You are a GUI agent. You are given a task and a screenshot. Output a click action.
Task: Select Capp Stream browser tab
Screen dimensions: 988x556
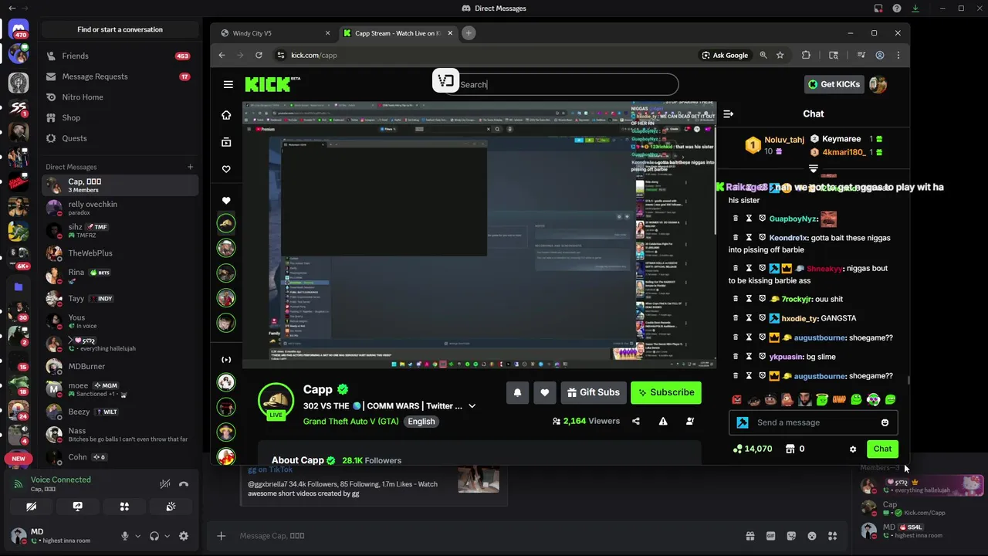pyautogui.click(x=399, y=33)
